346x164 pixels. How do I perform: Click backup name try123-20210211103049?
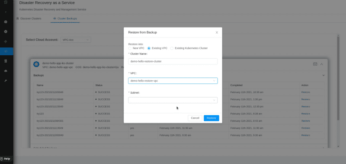click(50, 92)
